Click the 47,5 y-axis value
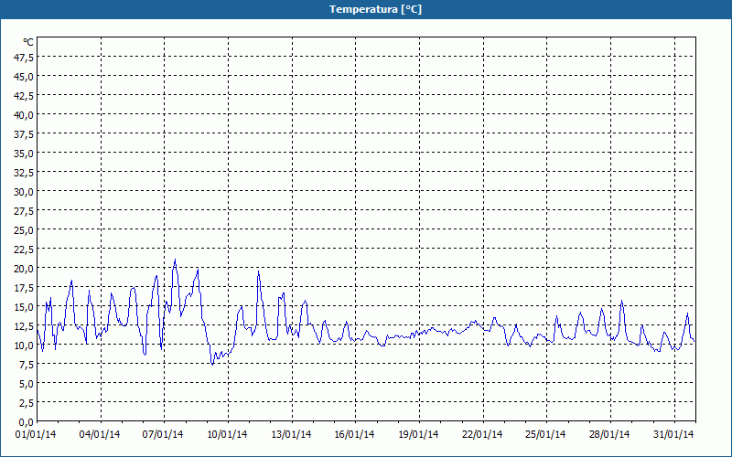Viewport: 732px width, 457px height. (x=25, y=57)
